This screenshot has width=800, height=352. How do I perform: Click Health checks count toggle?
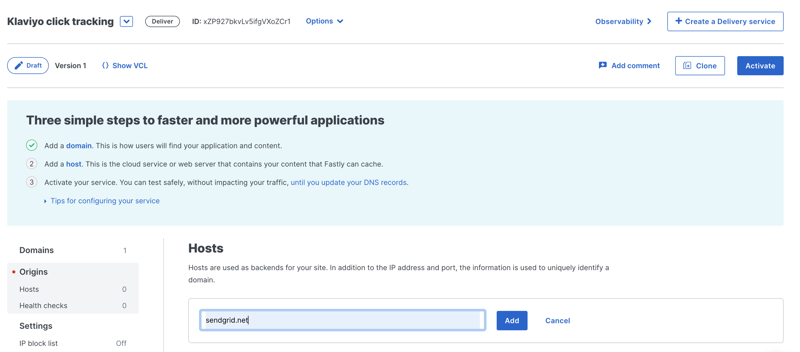click(124, 305)
